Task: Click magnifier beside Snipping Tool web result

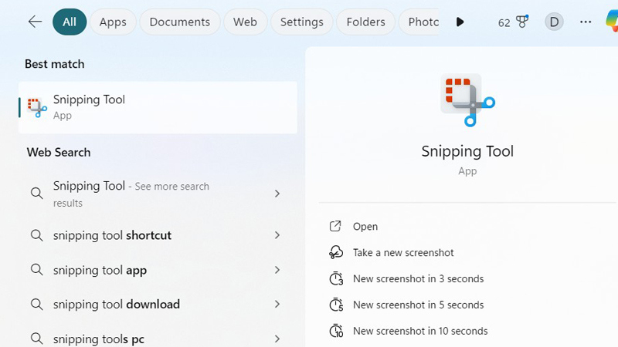Action: point(36,194)
